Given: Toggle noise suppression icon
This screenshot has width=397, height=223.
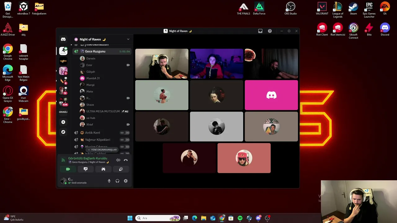Looking at the screenshot, I should pos(118,160).
